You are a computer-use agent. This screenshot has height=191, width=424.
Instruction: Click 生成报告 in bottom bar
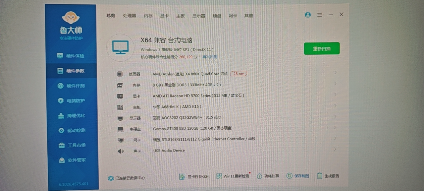pyautogui.click(x=328, y=176)
